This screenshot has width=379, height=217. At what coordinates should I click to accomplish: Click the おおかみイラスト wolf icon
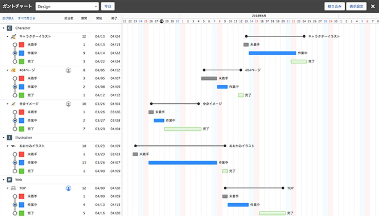pyautogui.click(x=13, y=146)
